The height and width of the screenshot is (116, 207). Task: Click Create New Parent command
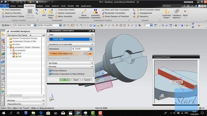coord(65,10)
